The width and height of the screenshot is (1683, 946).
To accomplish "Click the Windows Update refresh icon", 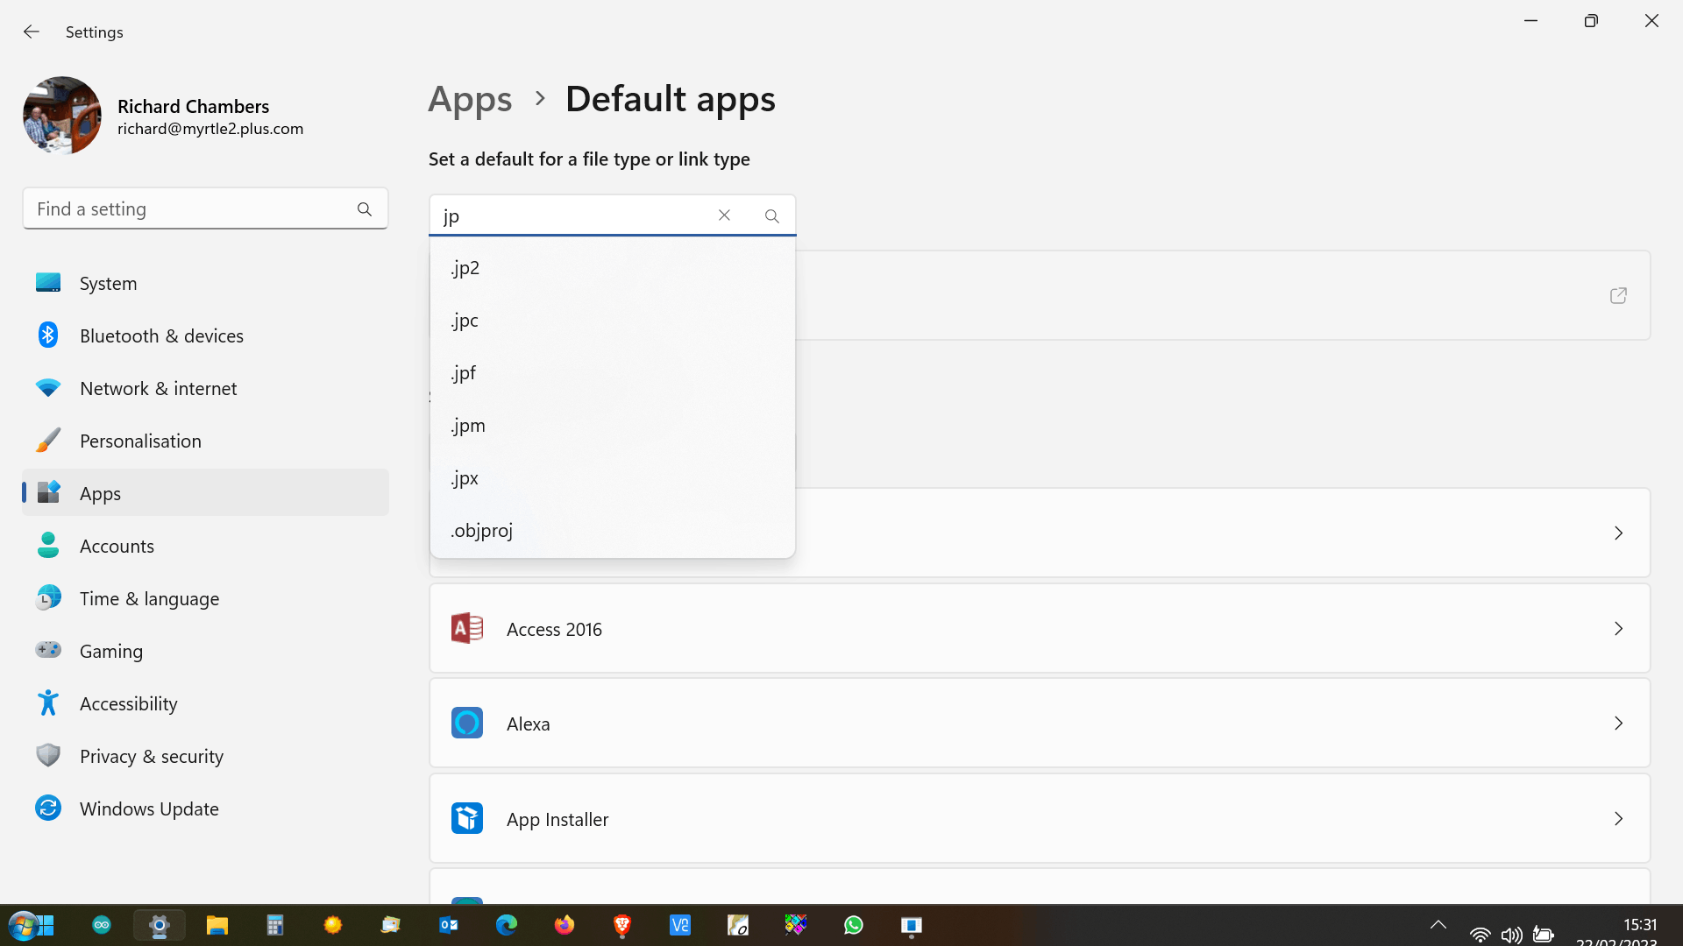I will click(x=48, y=808).
